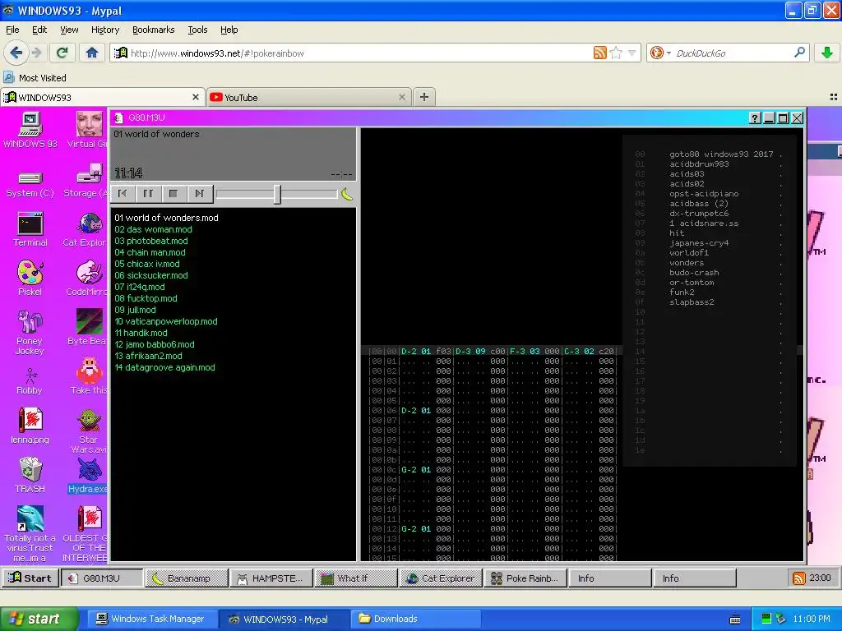Image resolution: width=842 pixels, height=631 pixels.
Task: Switch to HAMPSTE... taskbar item
Action: (271, 578)
